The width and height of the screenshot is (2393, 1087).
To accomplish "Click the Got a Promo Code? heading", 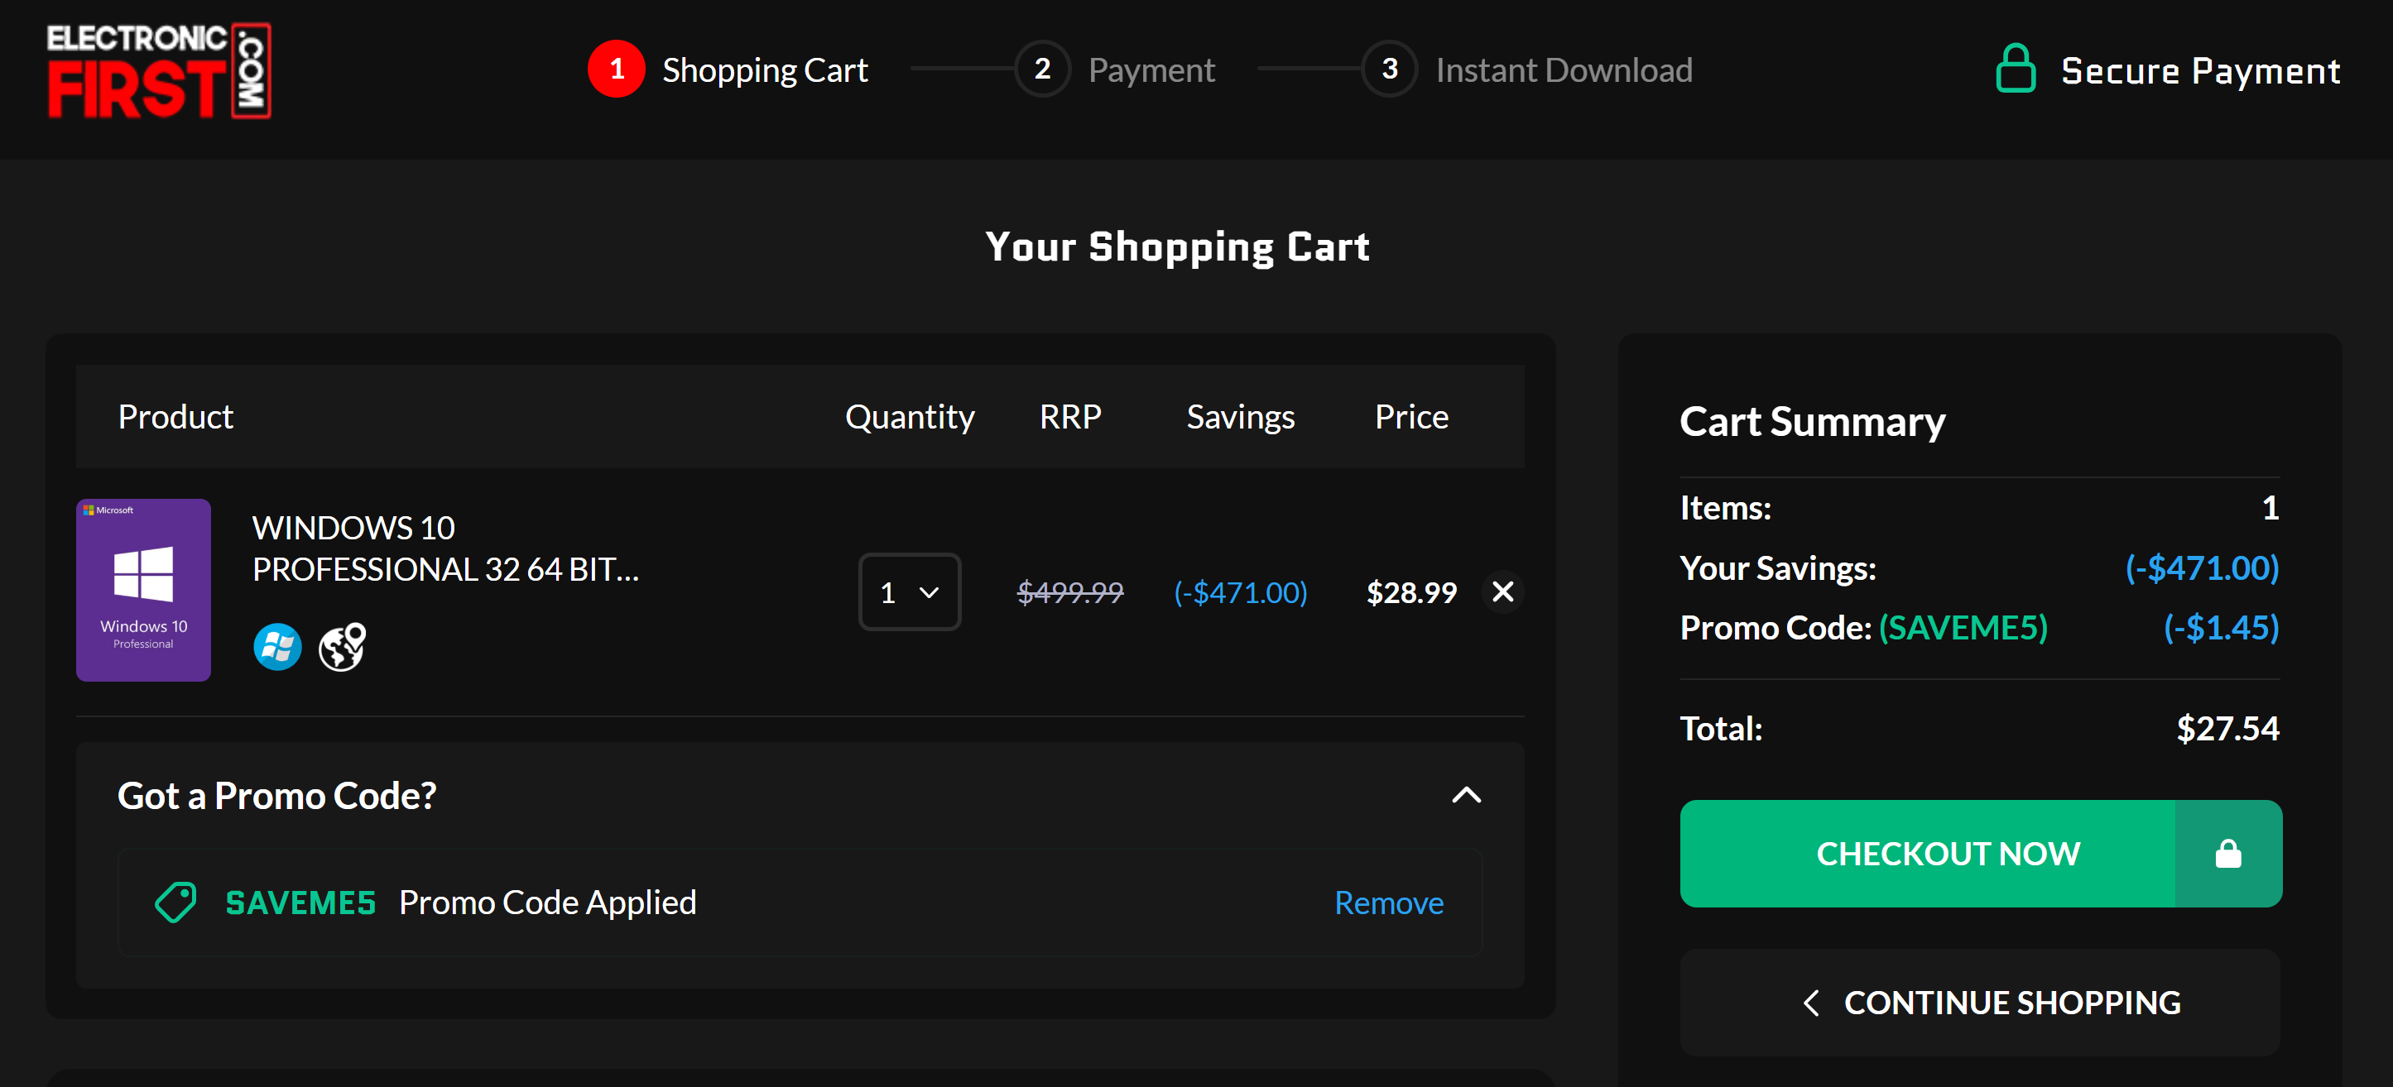I will pyautogui.click(x=276, y=796).
